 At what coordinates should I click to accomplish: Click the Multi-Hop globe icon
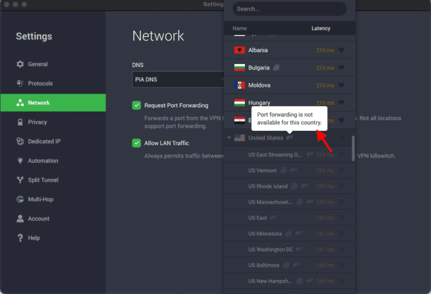tap(20, 199)
